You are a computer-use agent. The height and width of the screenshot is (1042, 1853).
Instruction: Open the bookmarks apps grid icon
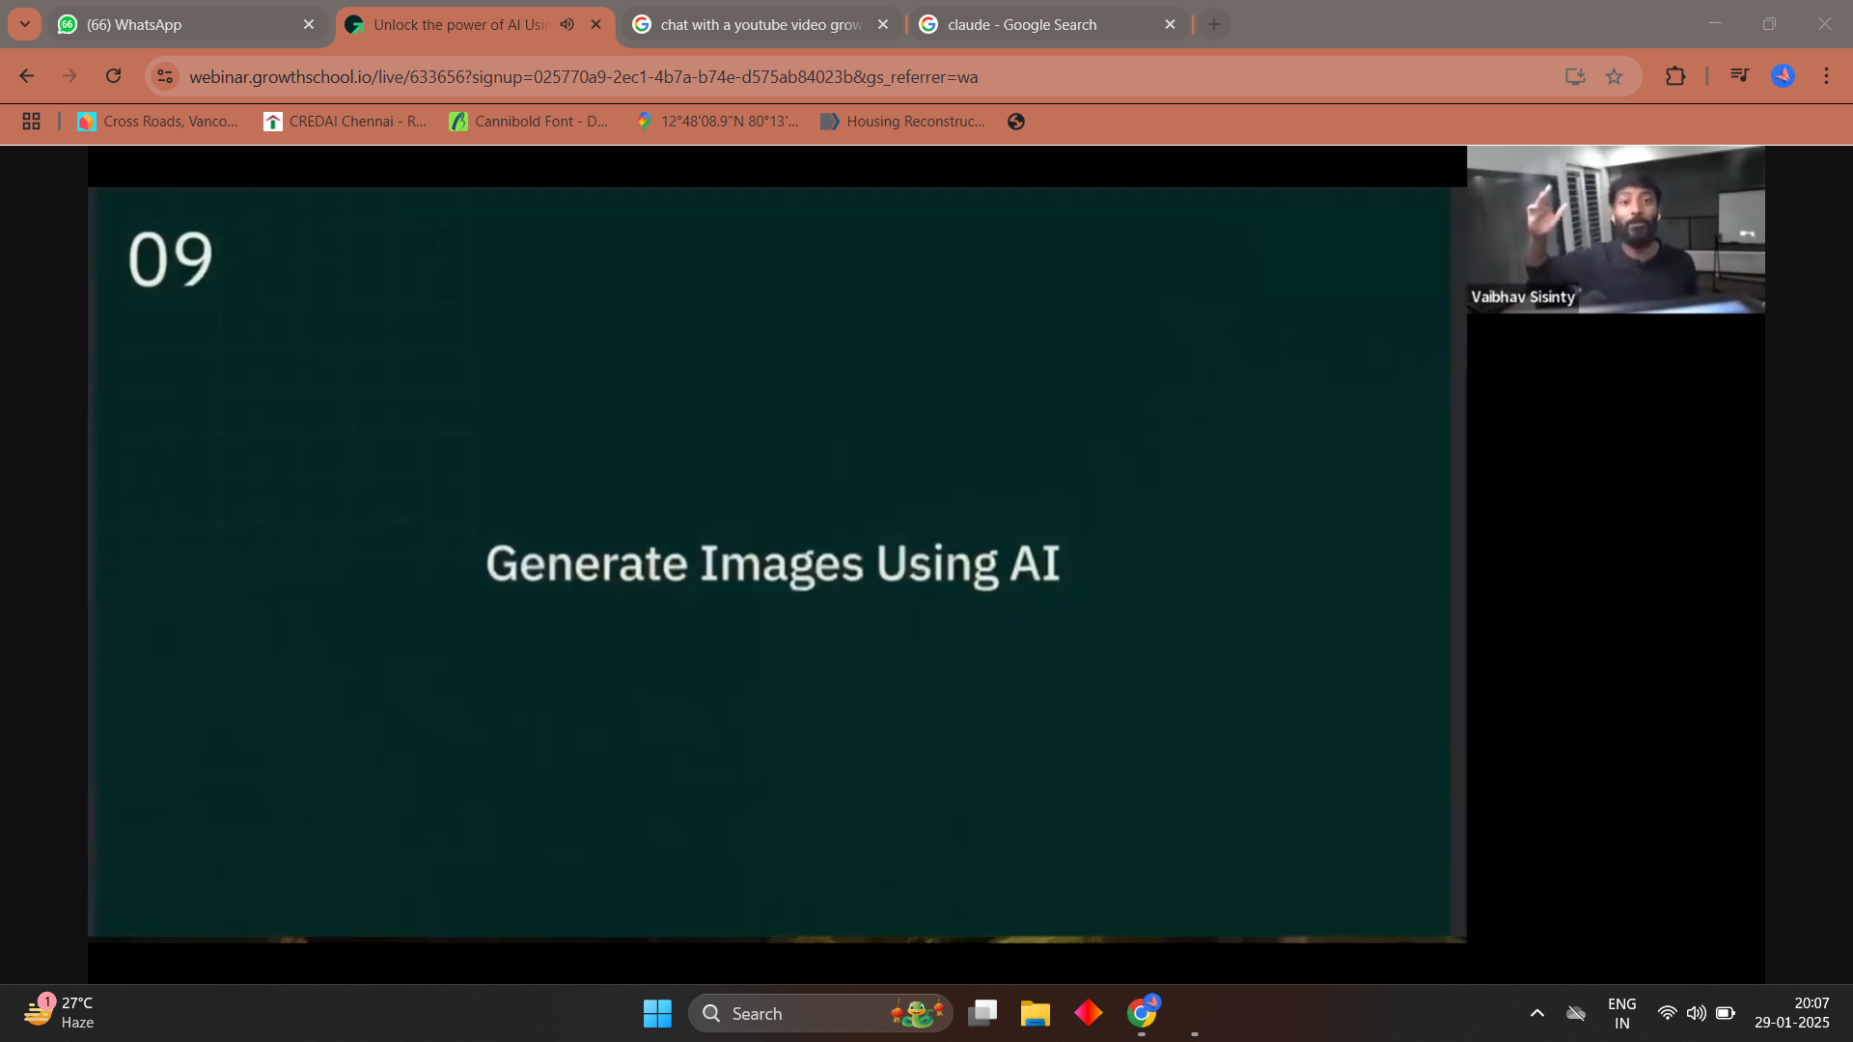click(31, 122)
